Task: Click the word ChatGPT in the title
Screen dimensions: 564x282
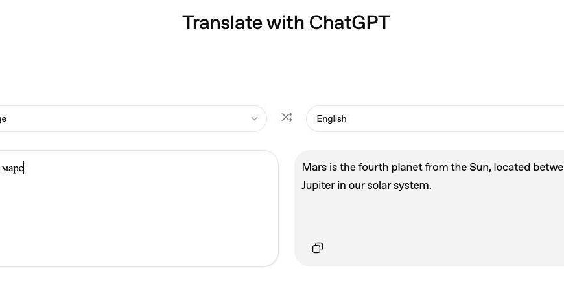Action: coord(349,23)
